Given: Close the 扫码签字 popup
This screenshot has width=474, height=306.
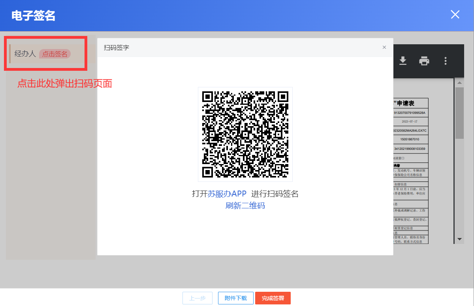Looking at the screenshot, I should (x=384, y=47).
